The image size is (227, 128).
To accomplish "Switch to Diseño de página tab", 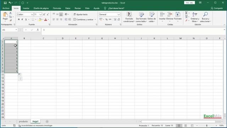I will click(x=41, y=8).
